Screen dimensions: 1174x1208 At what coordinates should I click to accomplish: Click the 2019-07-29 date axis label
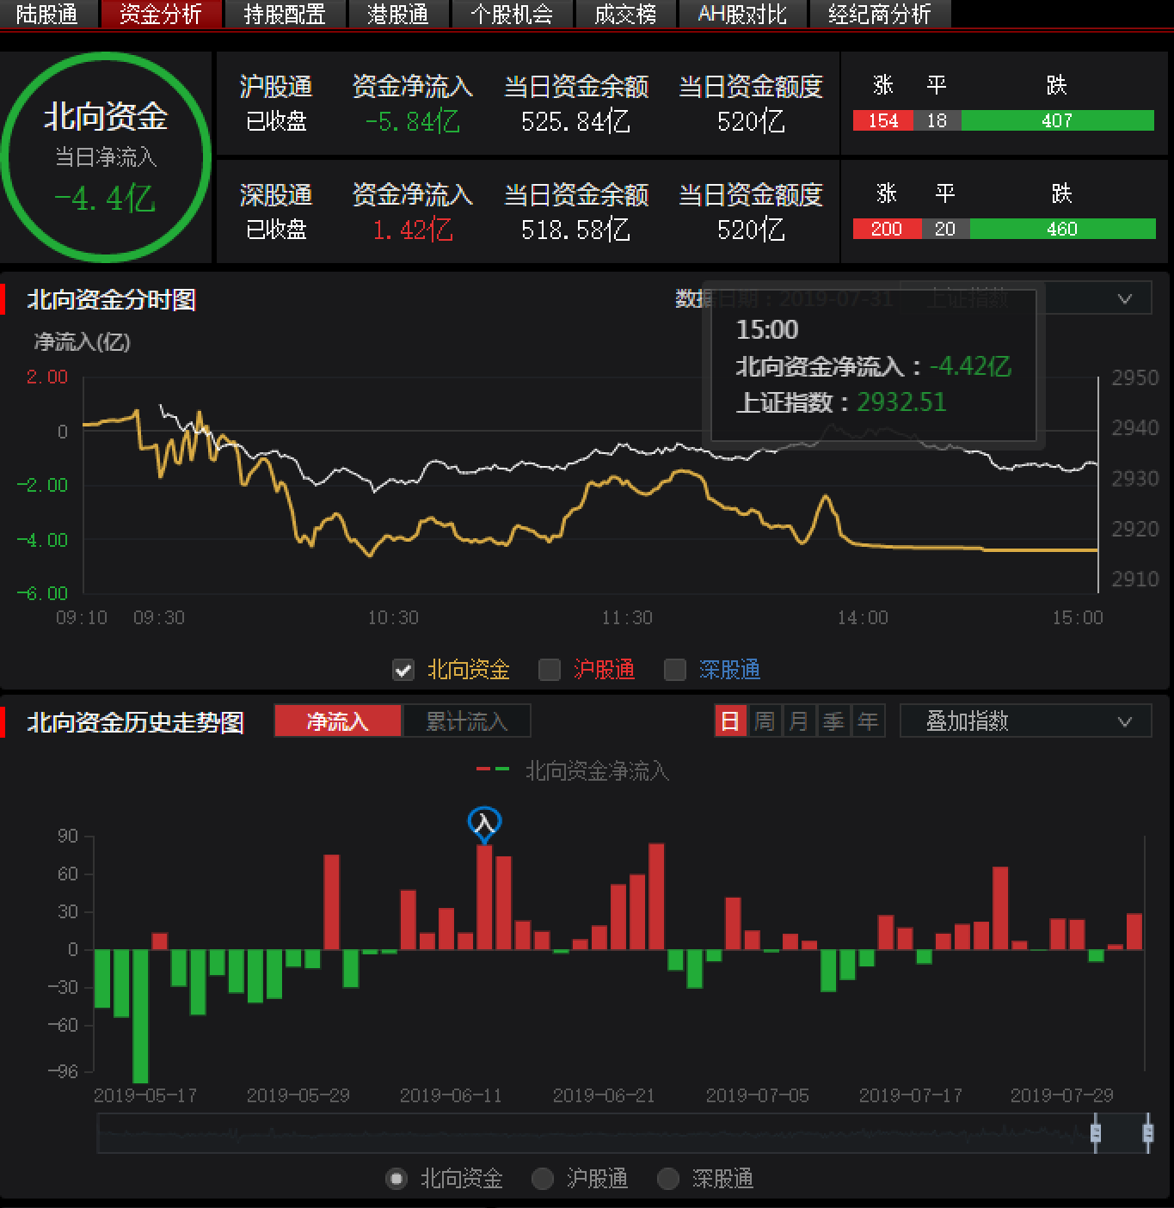pyautogui.click(x=1062, y=1095)
